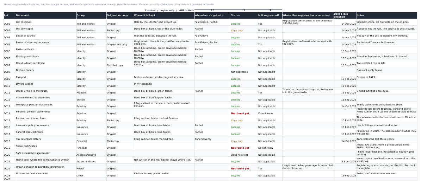421x181 pixels.
Task: Select 'Certified copy' cell
Action: tap(120, 64)
